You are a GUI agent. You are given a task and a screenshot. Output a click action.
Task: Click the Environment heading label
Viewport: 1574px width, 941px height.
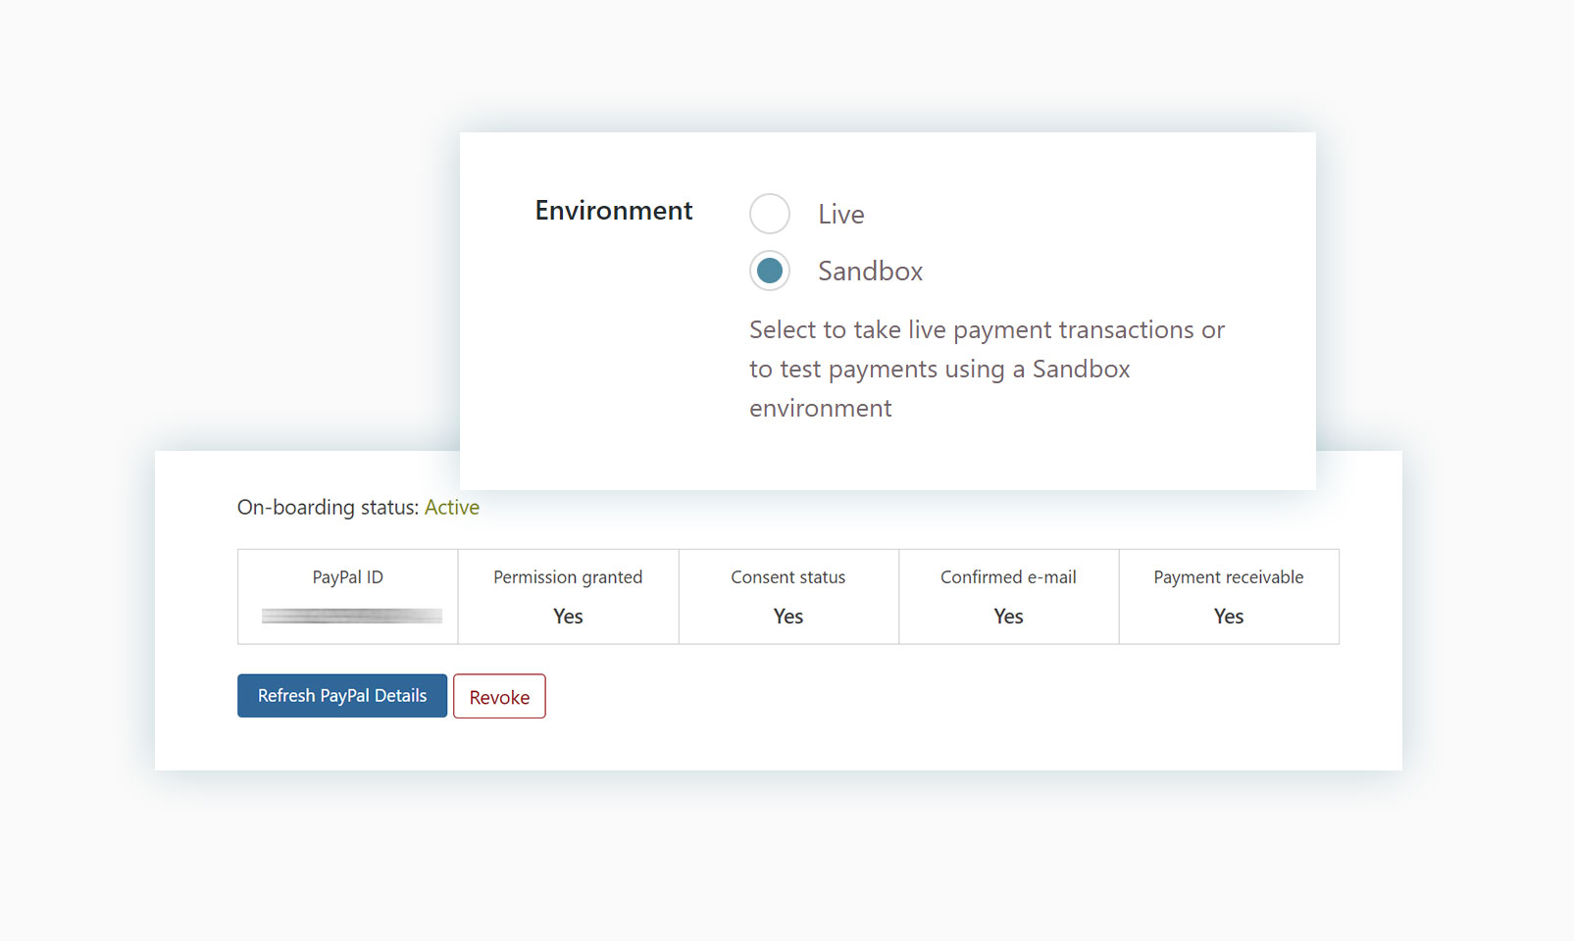pyautogui.click(x=614, y=211)
